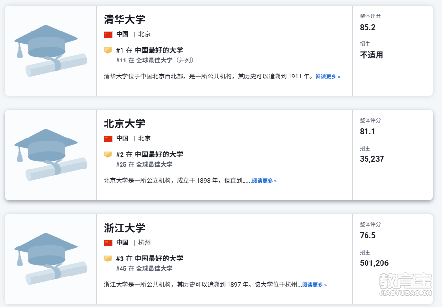Open the #1 在 中国最好的大学 ranking
Viewport: 442px width, 307px height.
(x=150, y=50)
